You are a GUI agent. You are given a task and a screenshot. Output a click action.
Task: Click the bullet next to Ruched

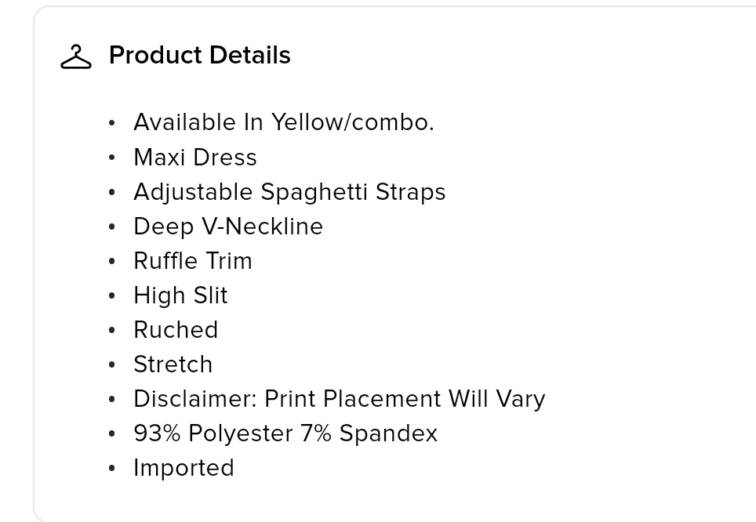click(112, 330)
